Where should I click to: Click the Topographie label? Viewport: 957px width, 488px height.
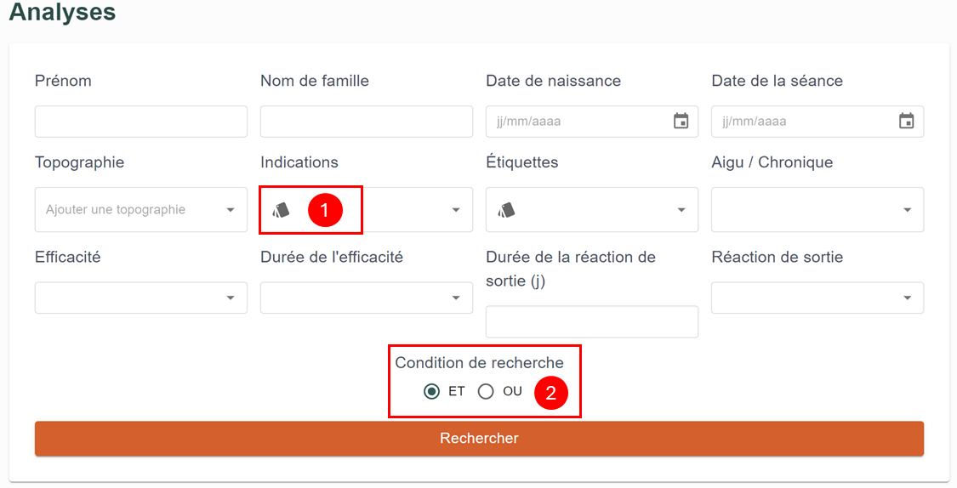tap(79, 162)
